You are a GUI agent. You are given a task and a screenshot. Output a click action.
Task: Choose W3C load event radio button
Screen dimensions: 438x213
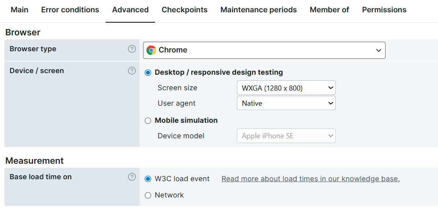pyautogui.click(x=148, y=179)
